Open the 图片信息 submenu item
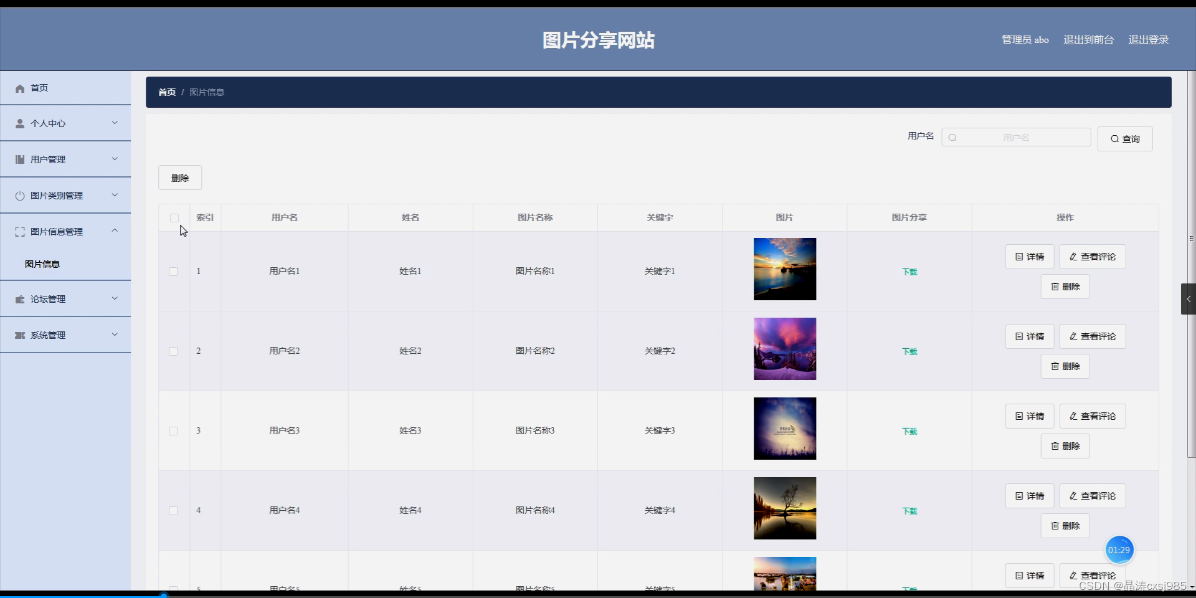This screenshot has width=1196, height=598. coord(65,264)
